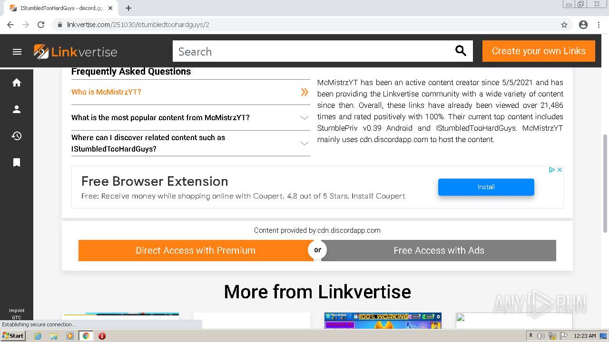Click Direct Access with Premium
This screenshot has height=342, width=609.
click(x=196, y=250)
